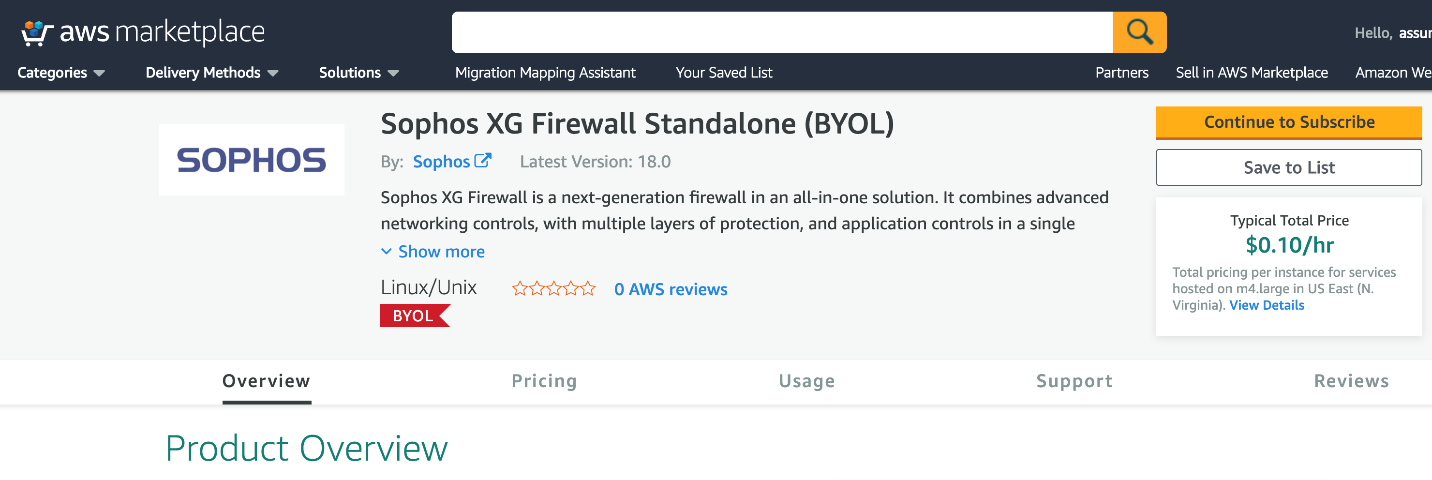This screenshot has width=1432, height=480.
Task: Switch to the Pricing tab
Action: pyautogui.click(x=544, y=381)
